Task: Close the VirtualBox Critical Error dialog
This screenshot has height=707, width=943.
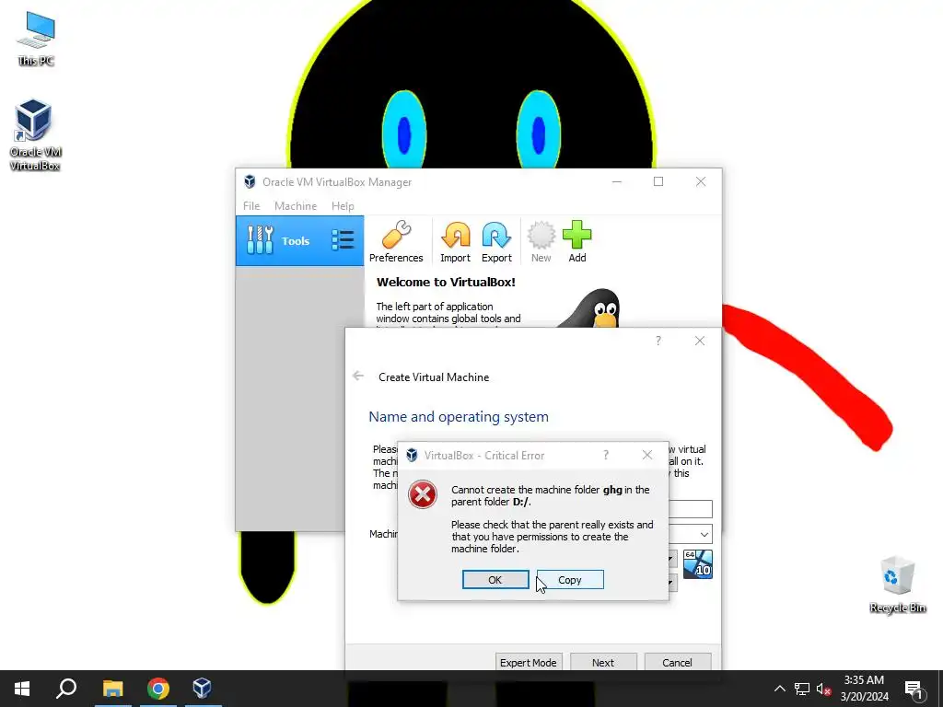Action: coord(647,455)
